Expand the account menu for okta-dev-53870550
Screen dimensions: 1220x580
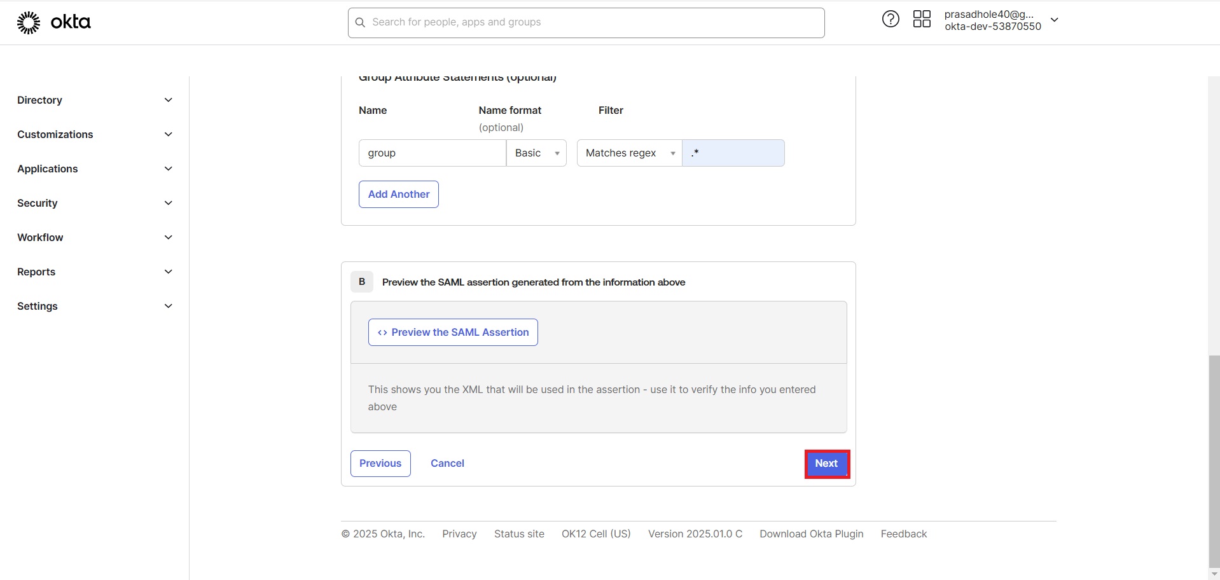point(1055,20)
